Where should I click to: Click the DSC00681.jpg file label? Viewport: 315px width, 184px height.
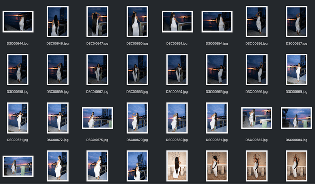click(x=217, y=140)
